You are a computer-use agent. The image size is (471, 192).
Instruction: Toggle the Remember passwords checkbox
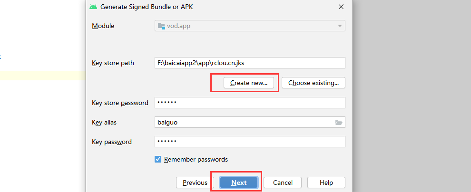pyautogui.click(x=158, y=160)
